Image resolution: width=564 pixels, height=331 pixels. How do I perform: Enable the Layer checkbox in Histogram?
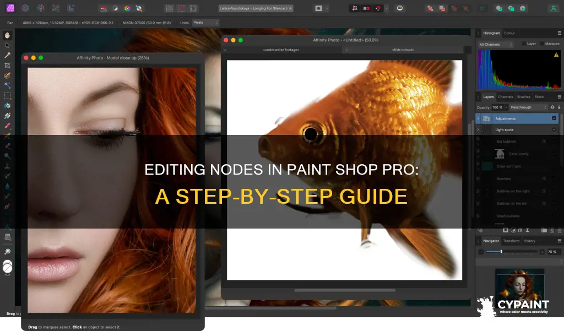pos(524,44)
